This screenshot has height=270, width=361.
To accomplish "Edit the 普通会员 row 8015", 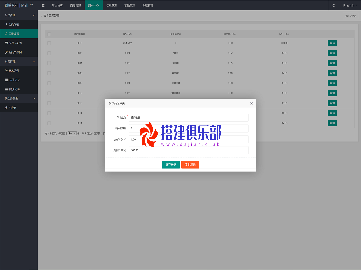I will [x=332, y=43].
